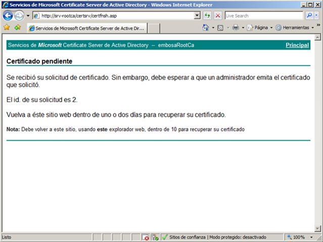The width and height of the screenshot is (323, 242).
Task: Open the search provider dropdown arrow
Action: 316,16
